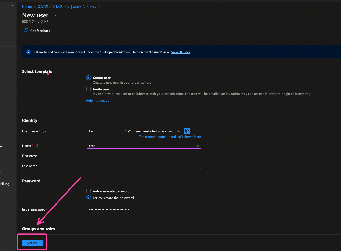Click the info icon in the bulk invite banner
The width and height of the screenshot is (341, 251).
point(28,52)
